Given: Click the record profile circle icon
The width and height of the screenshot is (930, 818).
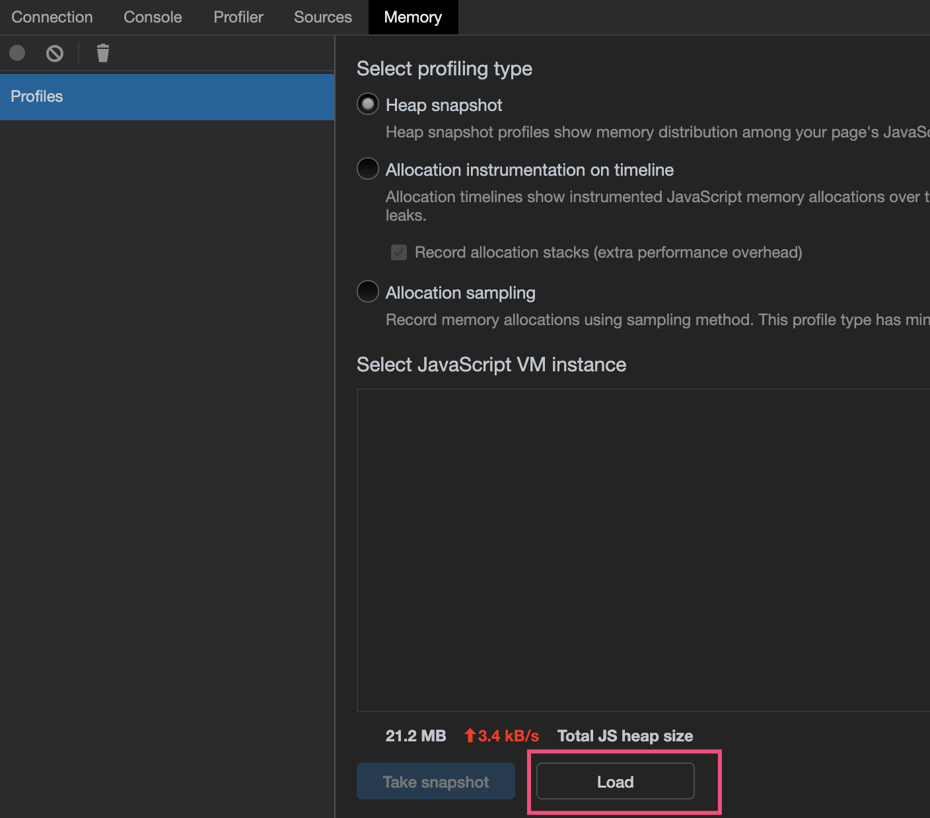Looking at the screenshot, I should point(17,53).
